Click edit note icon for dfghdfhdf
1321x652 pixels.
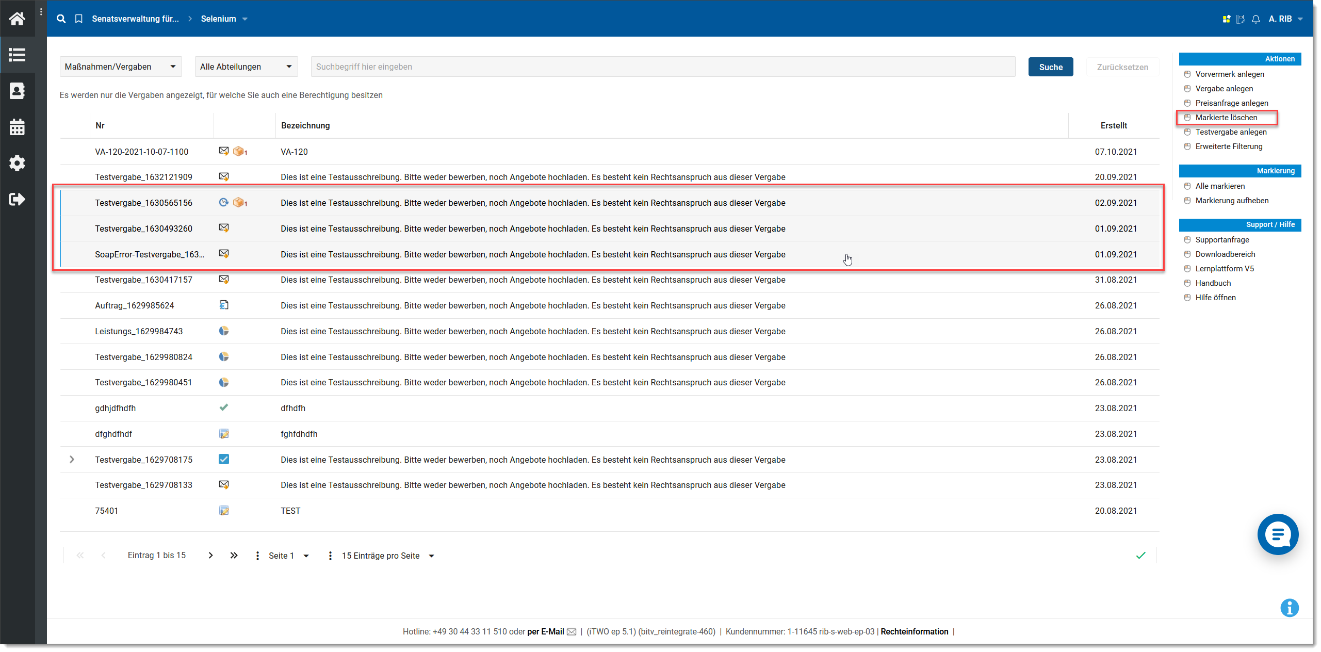(223, 433)
